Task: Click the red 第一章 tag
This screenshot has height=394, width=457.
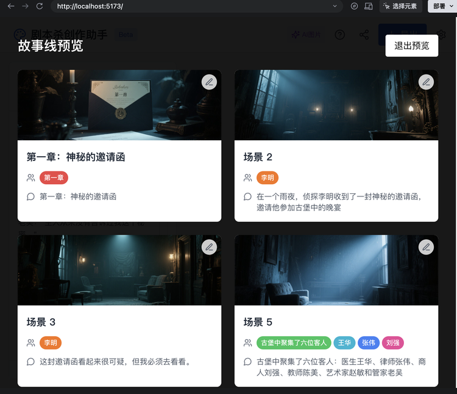Action: [x=54, y=177]
